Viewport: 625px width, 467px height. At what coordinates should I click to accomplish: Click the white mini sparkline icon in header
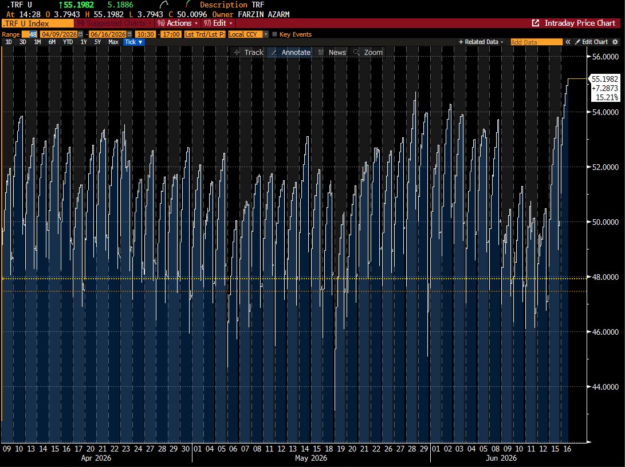click(x=163, y=5)
